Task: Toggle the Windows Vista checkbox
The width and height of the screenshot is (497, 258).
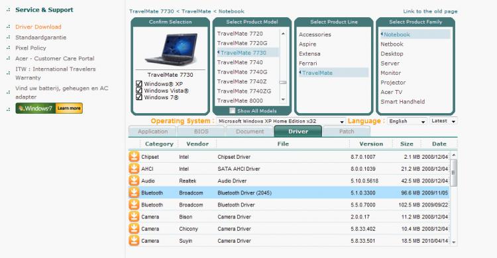Action: point(139,90)
